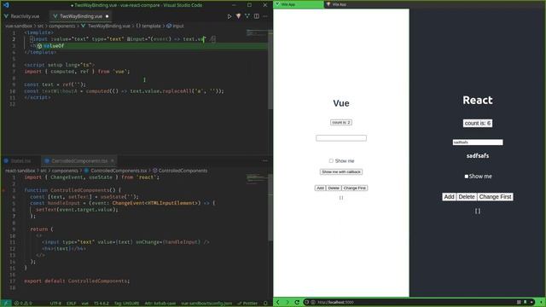546x307 pixels.
Task: Focus React text input containing sadfsafs
Action: (478, 142)
